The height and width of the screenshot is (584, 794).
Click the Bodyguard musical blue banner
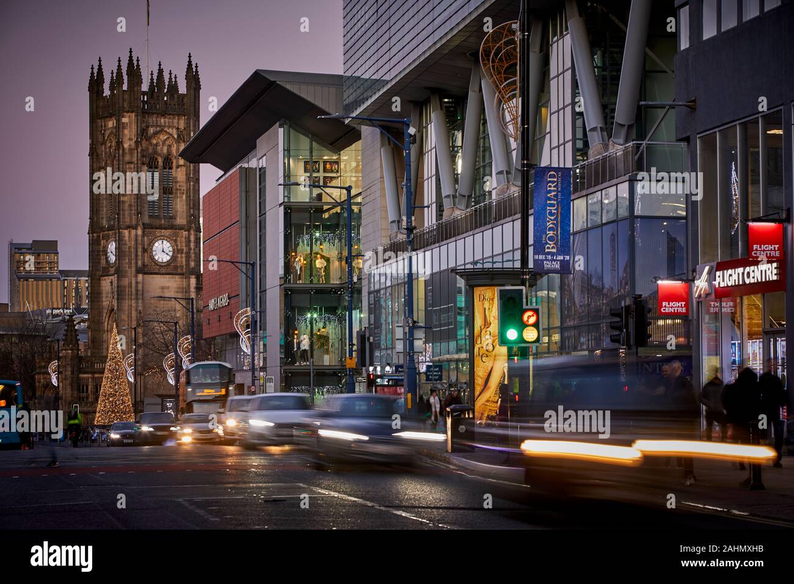[552, 220]
